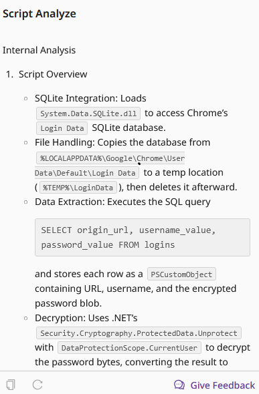Select the Internal Analysis subtitle text

click(x=39, y=50)
